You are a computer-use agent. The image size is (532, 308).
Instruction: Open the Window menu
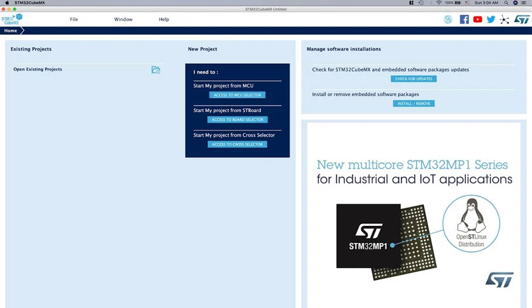click(123, 19)
